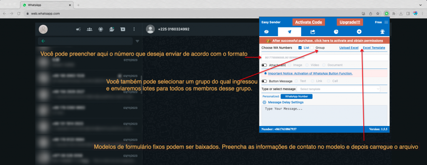Screen dimensions: 427x165
Task: Switch to the customer support headset tab
Action: [x=382, y=32]
